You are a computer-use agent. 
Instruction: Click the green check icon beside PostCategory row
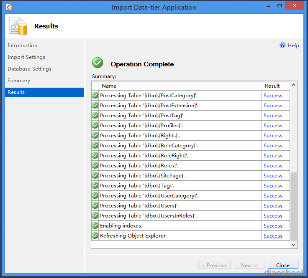click(95, 96)
